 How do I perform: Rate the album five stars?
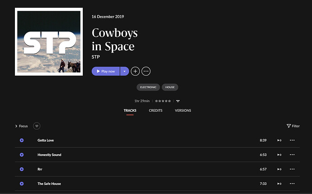pyautogui.click(x=170, y=101)
